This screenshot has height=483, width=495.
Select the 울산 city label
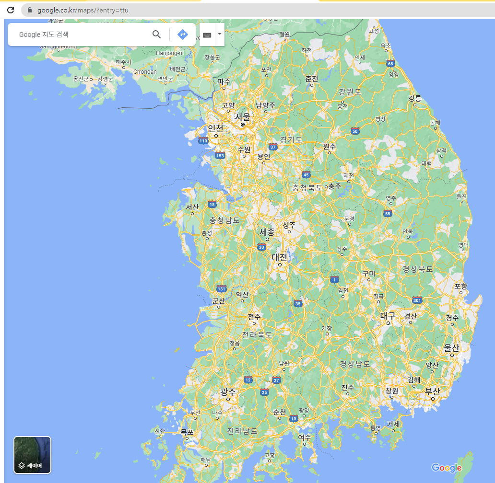coord(451,348)
